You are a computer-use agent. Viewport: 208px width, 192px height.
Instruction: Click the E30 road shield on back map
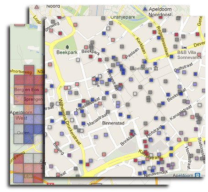28,176
